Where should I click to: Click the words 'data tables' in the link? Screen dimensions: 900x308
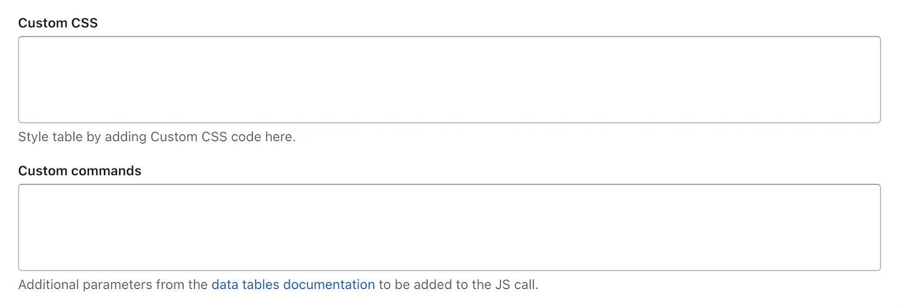(245, 284)
